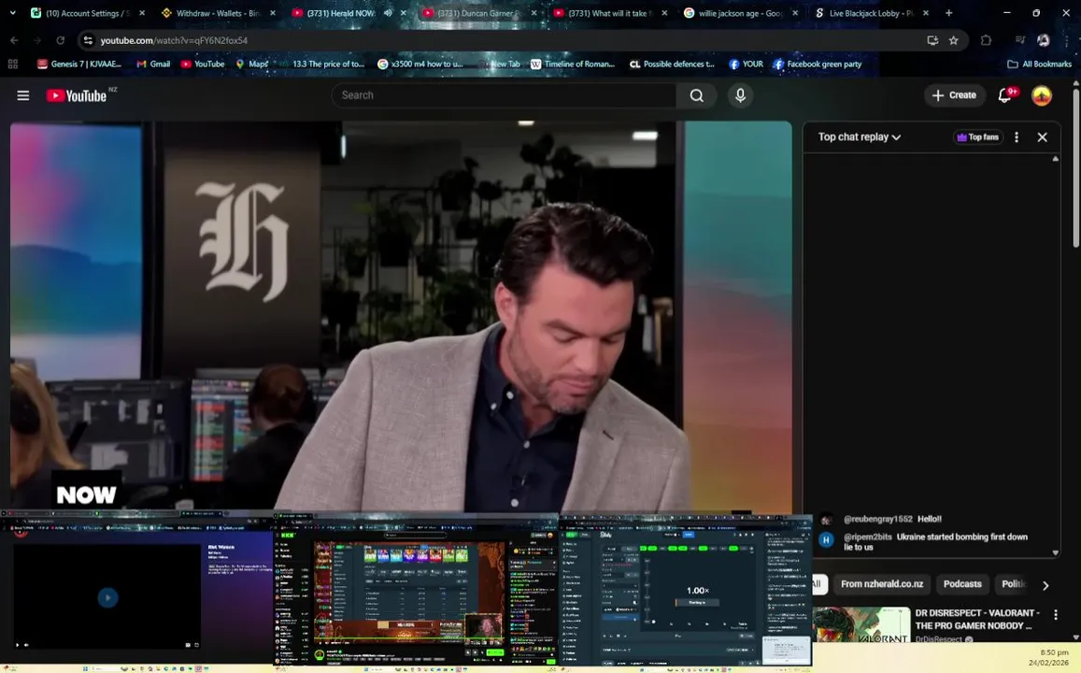The width and height of the screenshot is (1081, 673).
Task: Open the Chrome three-dot menu
Action: point(1066,40)
